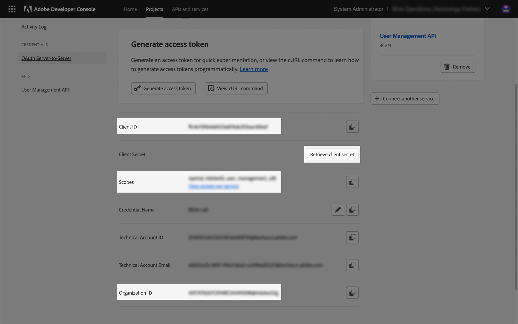Open the app switcher grid icon
518x324 pixels.
[x=12, y=9]
